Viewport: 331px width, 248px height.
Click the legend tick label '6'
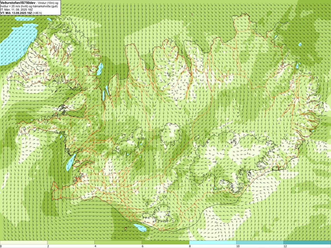tap(143, 246)
